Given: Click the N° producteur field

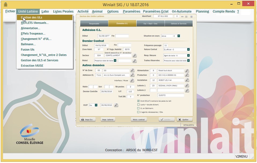Looking at the screenshot, I should click(x=171, y=95).
